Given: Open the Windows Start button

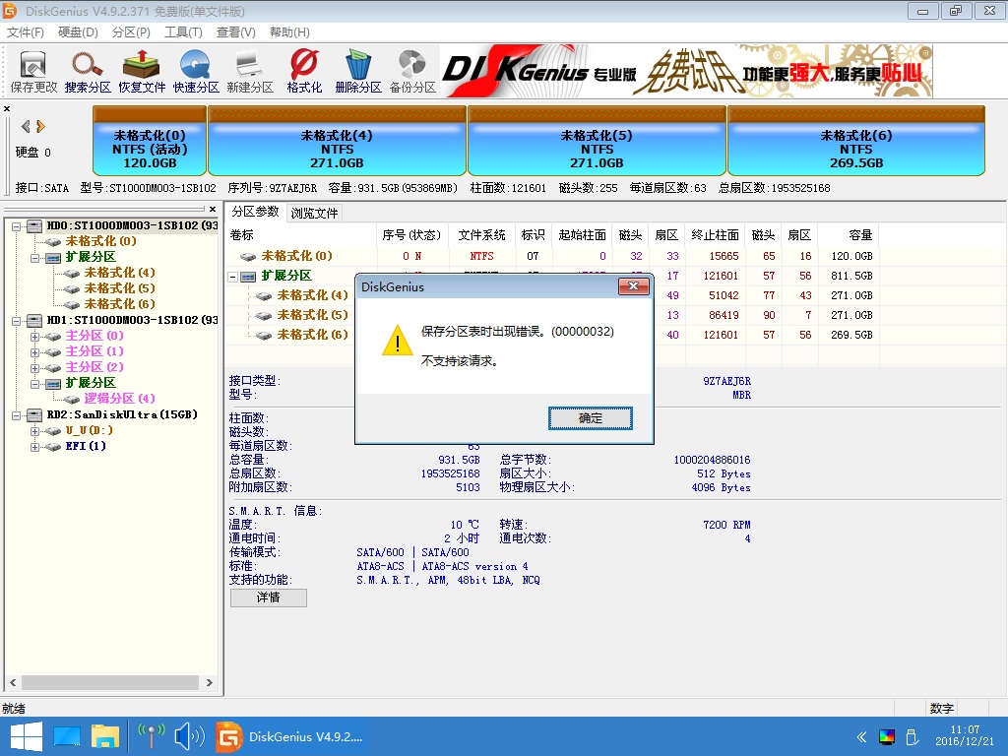Looking at the screenshot, I should click(26, 736).
